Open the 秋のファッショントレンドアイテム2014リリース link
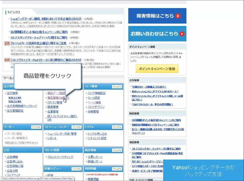 coord(155,91)
